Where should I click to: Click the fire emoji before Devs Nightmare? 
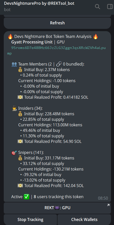pyautogui.click(x=10, y=37)
